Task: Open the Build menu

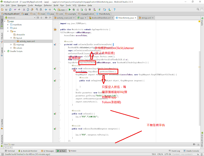Action: point(56,5)
